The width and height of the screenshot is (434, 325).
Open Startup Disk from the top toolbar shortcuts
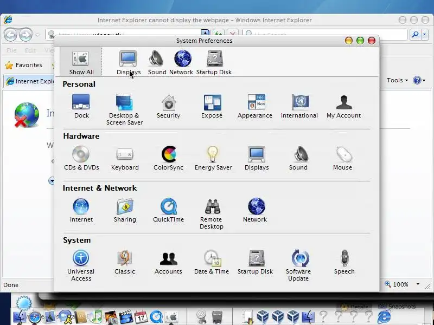(x=214, y=63)
